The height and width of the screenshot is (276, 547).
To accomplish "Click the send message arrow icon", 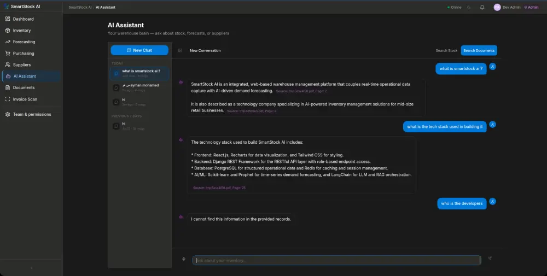I will 490,259.
